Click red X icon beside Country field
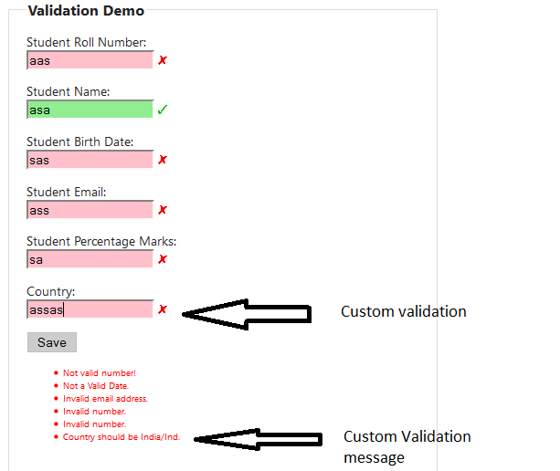Viewport: 560px width, 471px height. click(x=163, y=309)
